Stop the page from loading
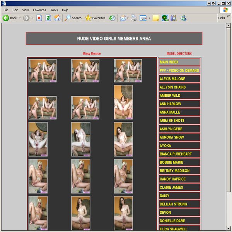The image size is (232, 232). [x=39, y=18]
